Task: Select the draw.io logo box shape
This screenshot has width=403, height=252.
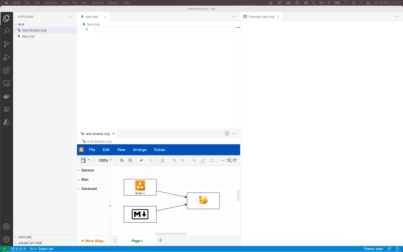Action: click(140, 188)
